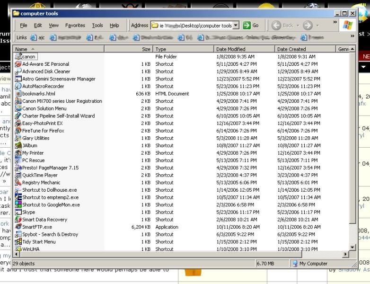The height and width of the screenshot is (284, 370).
Task: Select the Tidy Start Menu icon
Action: click(x=18, y=241)
